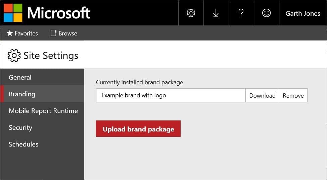Screen dimensions: 327x180
Task: Click the Upload brand package button
Action: [138, 129]
